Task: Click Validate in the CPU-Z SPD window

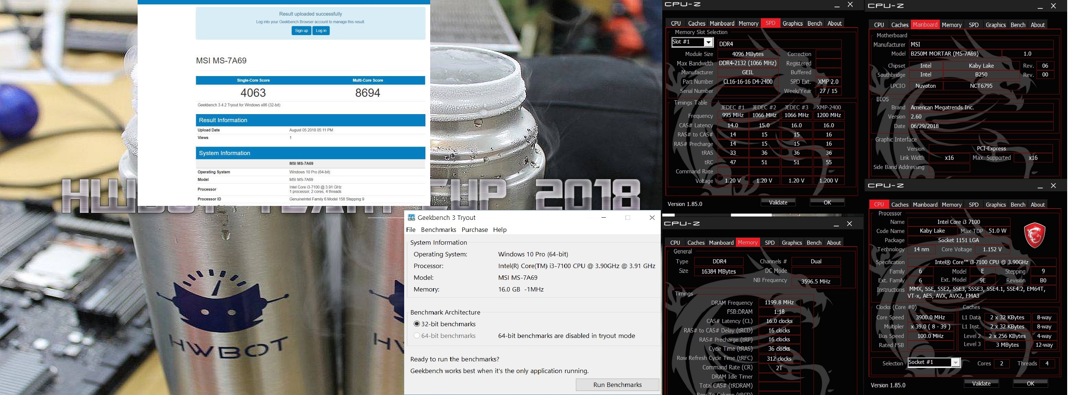Action: [x=778, y=202]
